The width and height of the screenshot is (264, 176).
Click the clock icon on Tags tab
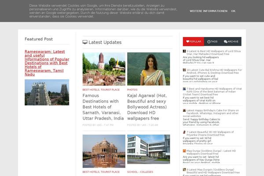[209, 42]
